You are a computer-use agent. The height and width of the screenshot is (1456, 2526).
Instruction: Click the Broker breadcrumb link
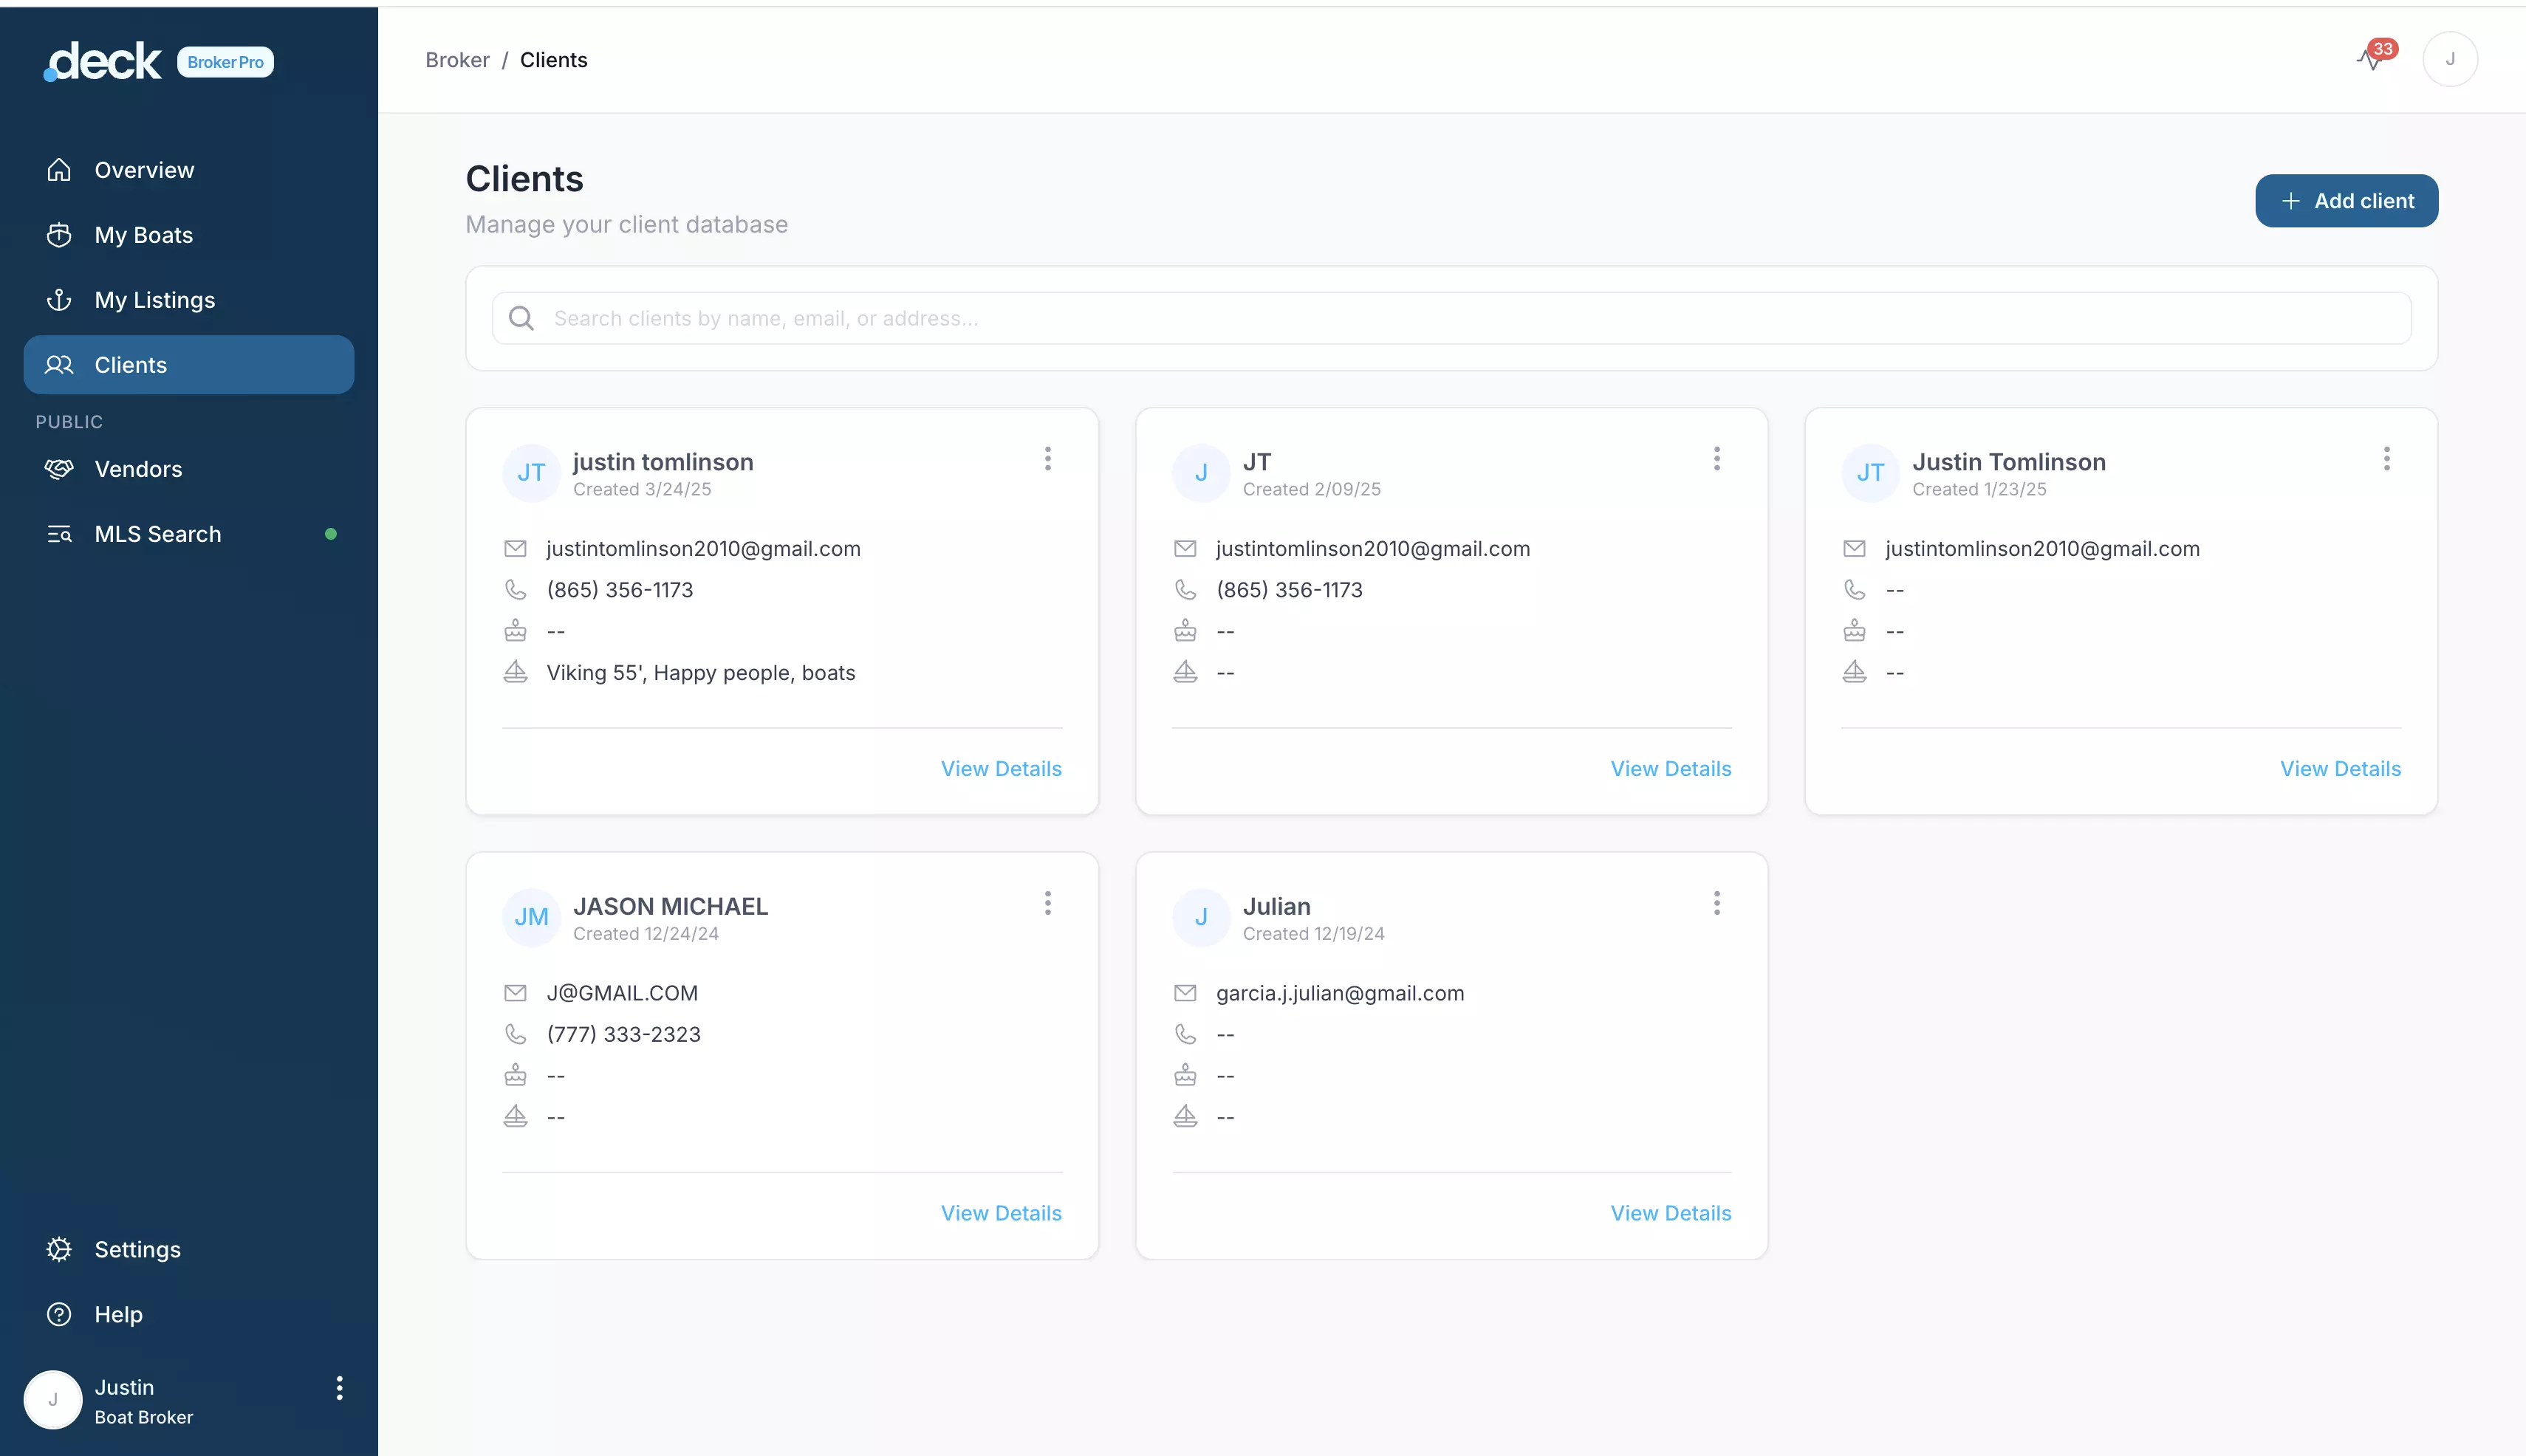(x=457, y=60)
